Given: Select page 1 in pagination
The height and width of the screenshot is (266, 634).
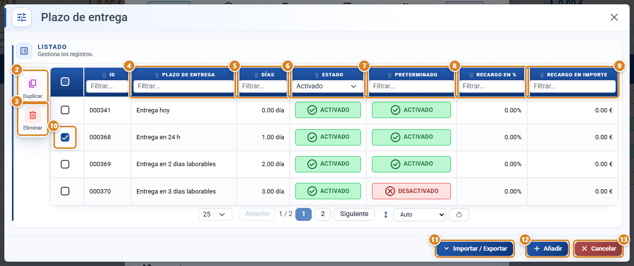Looking at the screenshot, I should [x=304, y=214].
